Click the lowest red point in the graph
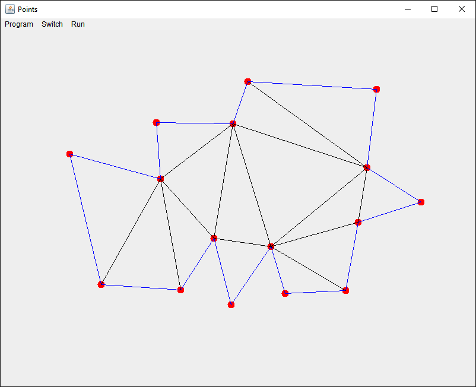 (231, 304)
